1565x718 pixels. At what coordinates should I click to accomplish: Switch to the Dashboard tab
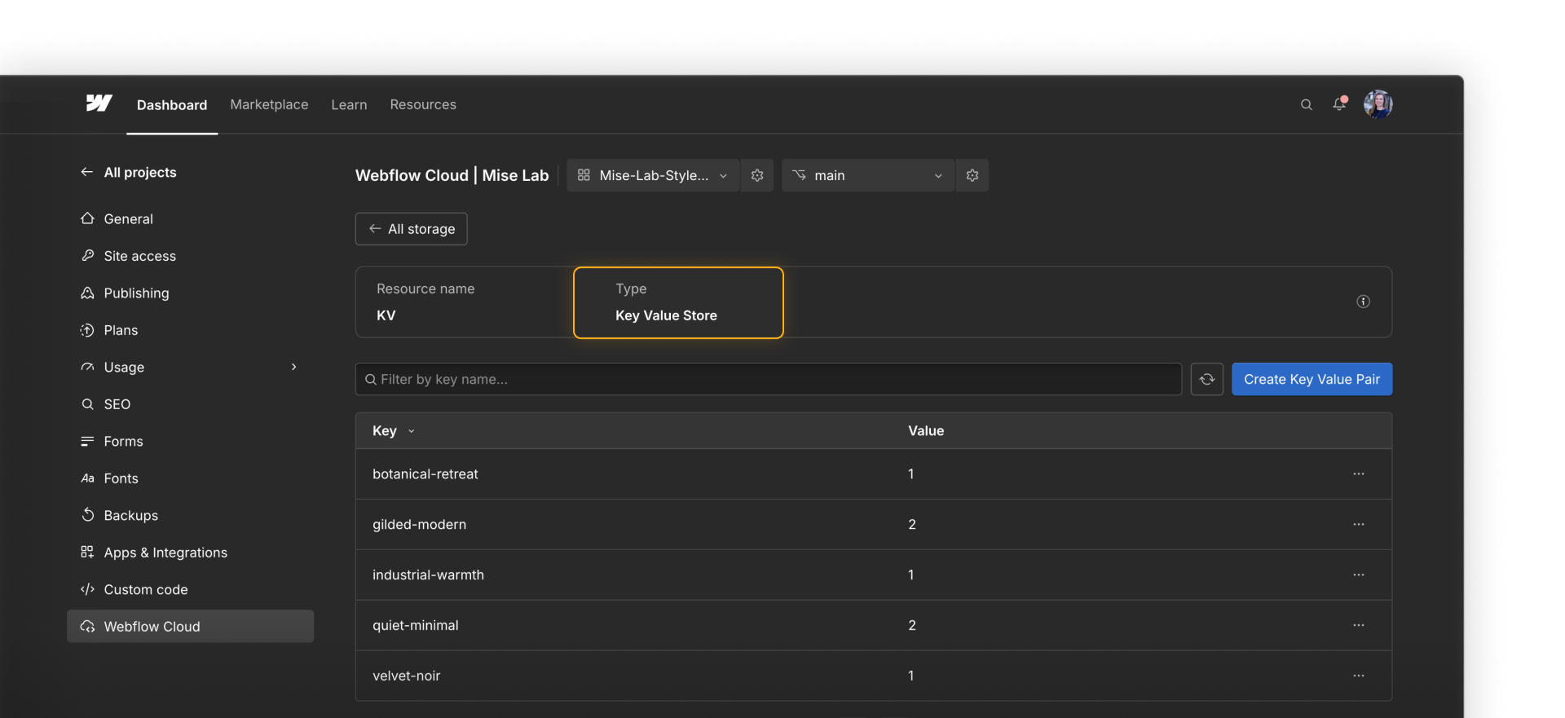[172, 104]
